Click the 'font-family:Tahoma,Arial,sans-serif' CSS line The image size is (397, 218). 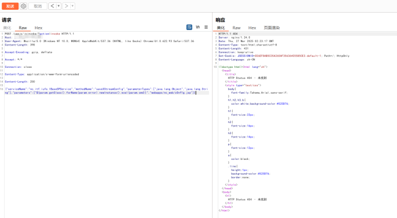259,93
